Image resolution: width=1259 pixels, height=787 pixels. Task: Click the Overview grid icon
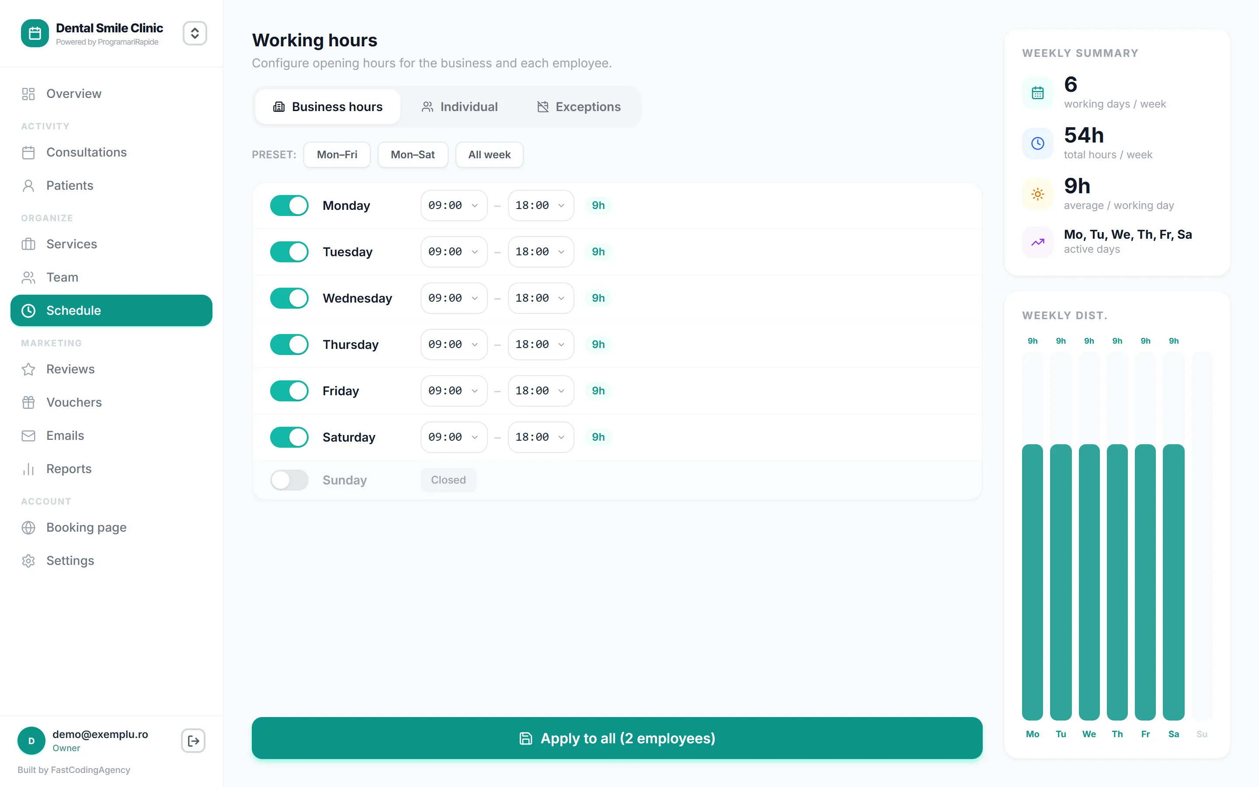pyautogui.click(x=28, y=94)
